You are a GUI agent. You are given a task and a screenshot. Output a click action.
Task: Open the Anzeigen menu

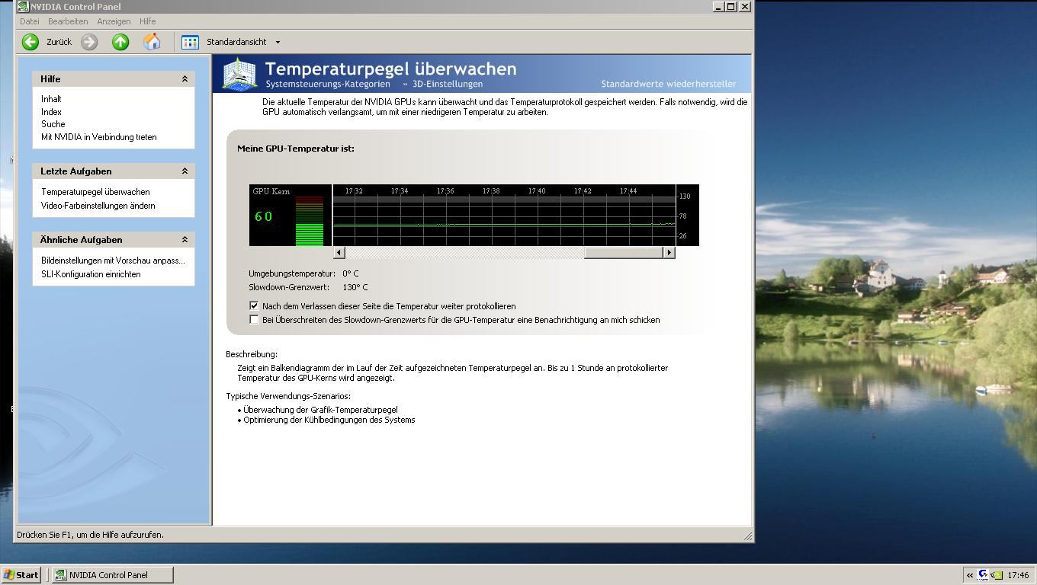tap(114, 21)
